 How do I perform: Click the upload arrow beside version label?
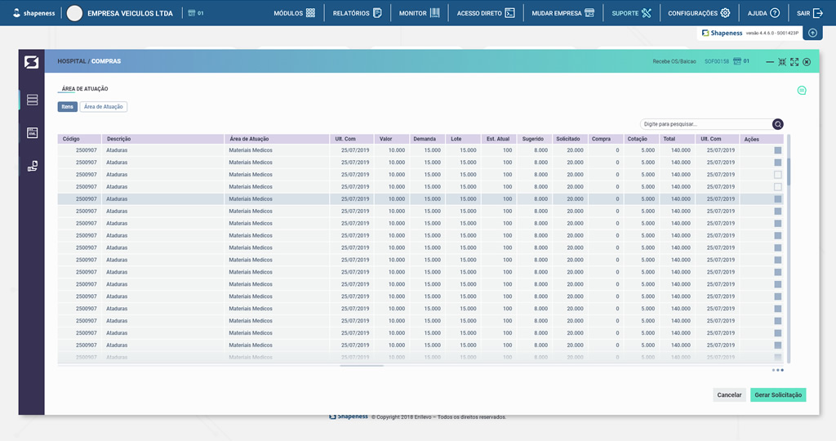pos(812,33)
